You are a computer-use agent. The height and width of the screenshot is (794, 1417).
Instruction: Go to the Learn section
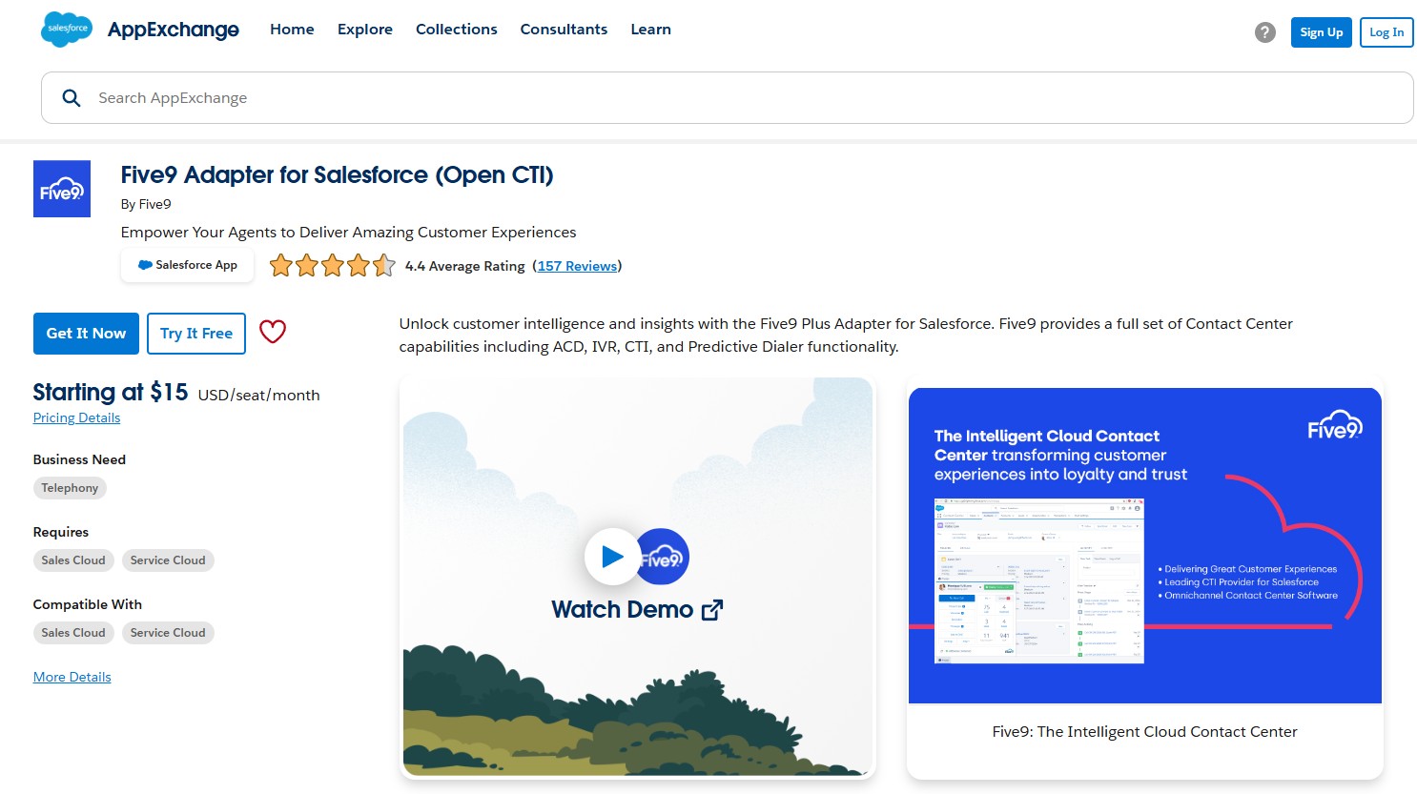650,30
